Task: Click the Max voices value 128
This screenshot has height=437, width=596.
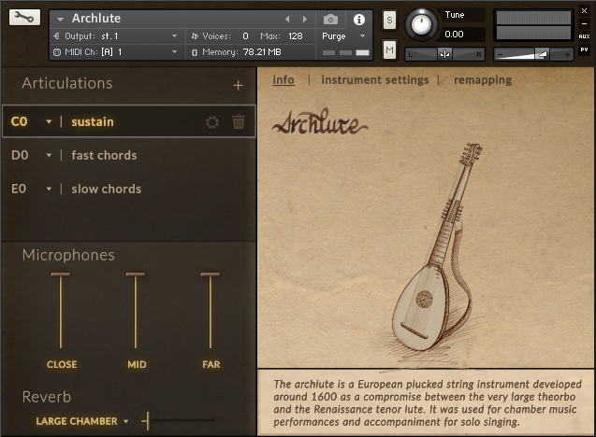Action: tap(296, 36)
